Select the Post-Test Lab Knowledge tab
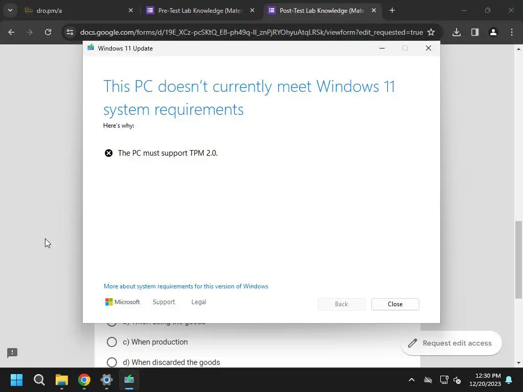Image resolution: width=523 pixels, height=392 pixels. pyautogui.click(x=322, y=10)
